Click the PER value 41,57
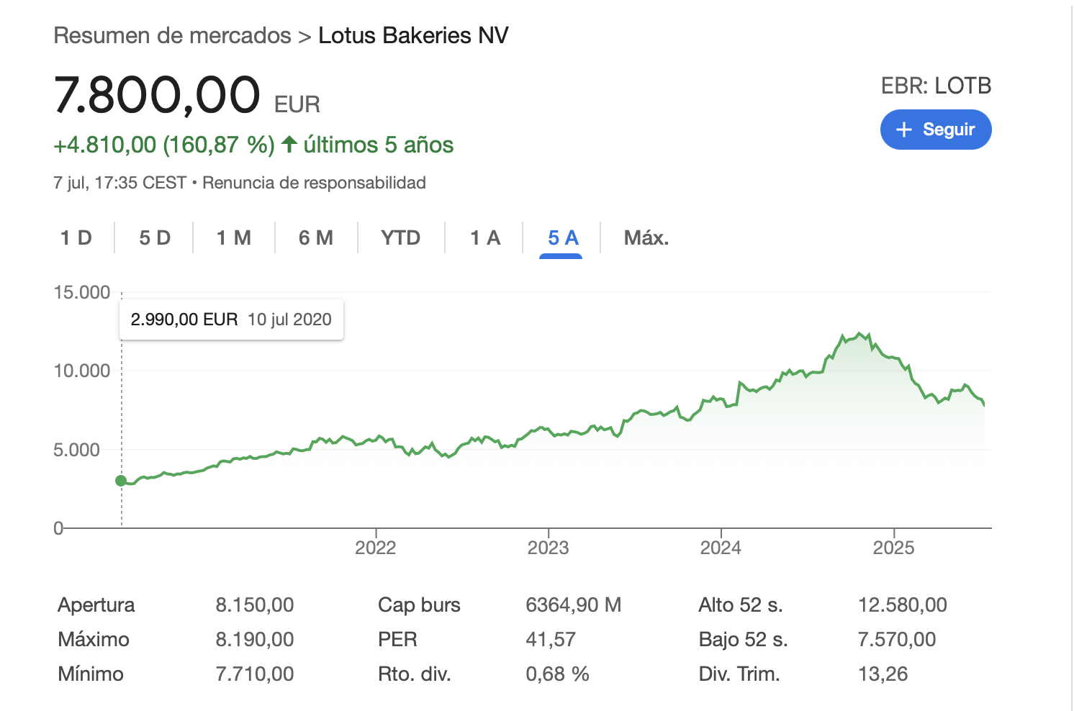Viewport: 1074px width, 711px height. pos(551,639)
